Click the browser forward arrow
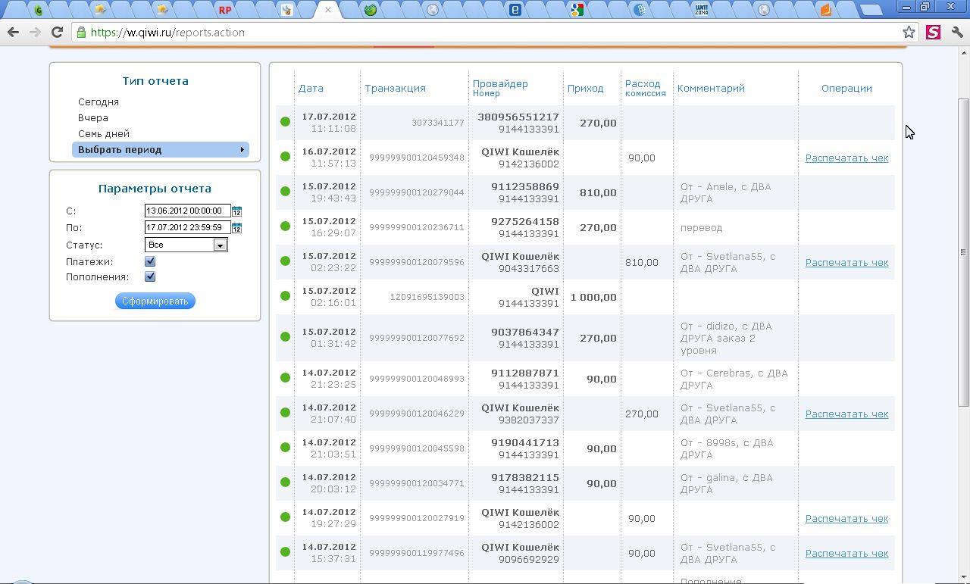This screenshot has width=970, height=584. (35, 33)
